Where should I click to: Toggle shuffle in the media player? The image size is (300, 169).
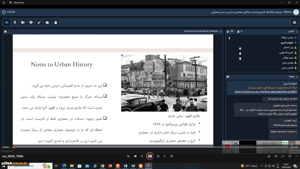point(128,156)
